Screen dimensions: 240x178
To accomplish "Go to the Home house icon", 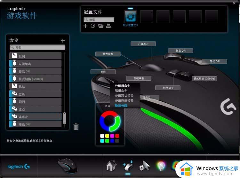I will tap(111, 166).
